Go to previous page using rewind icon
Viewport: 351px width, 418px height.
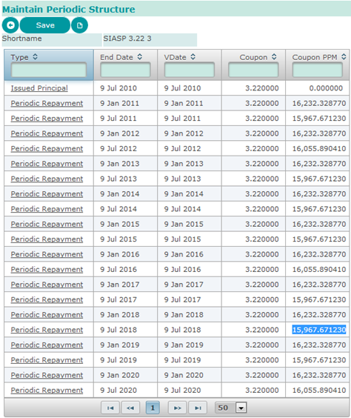pyautogui.click(x=130, y=408)
